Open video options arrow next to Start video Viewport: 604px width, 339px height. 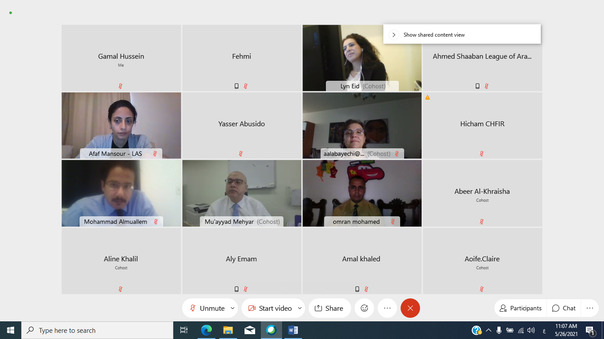pos(300,308)
